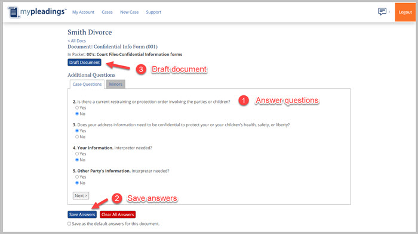
Task: Pick No for other party's interpreter
Action: pyautogui.click(x=77, y=183)
